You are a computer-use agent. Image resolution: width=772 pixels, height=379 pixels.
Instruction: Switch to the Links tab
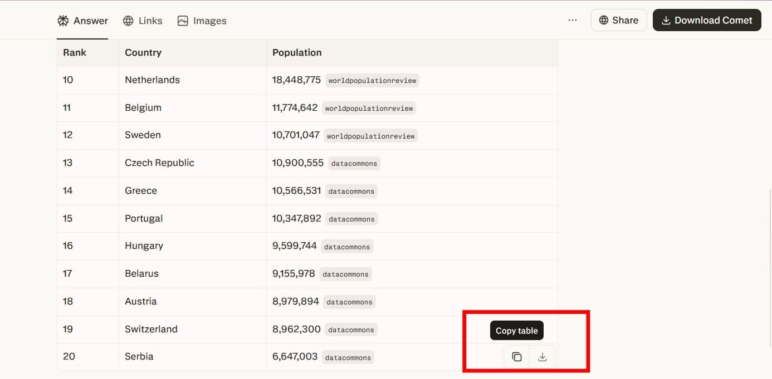coord(143,21)
